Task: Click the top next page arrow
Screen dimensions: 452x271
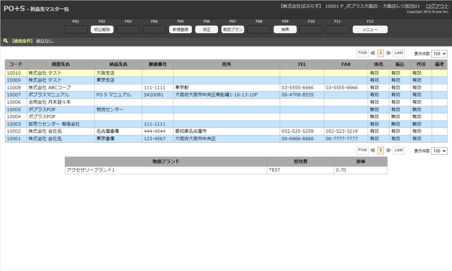Action: (x=389, y=53)
